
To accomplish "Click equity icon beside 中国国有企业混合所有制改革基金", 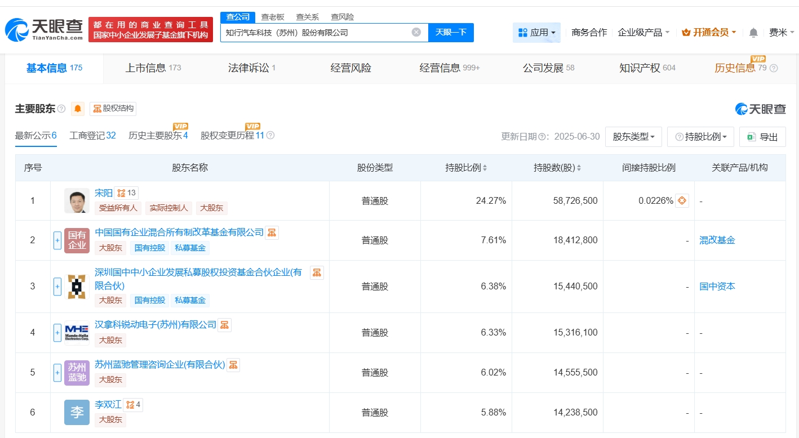I will 272,233.
